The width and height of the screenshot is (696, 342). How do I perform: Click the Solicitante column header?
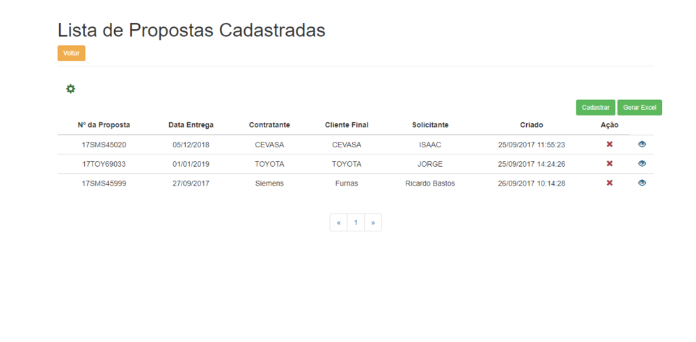(x=430, y=125)
